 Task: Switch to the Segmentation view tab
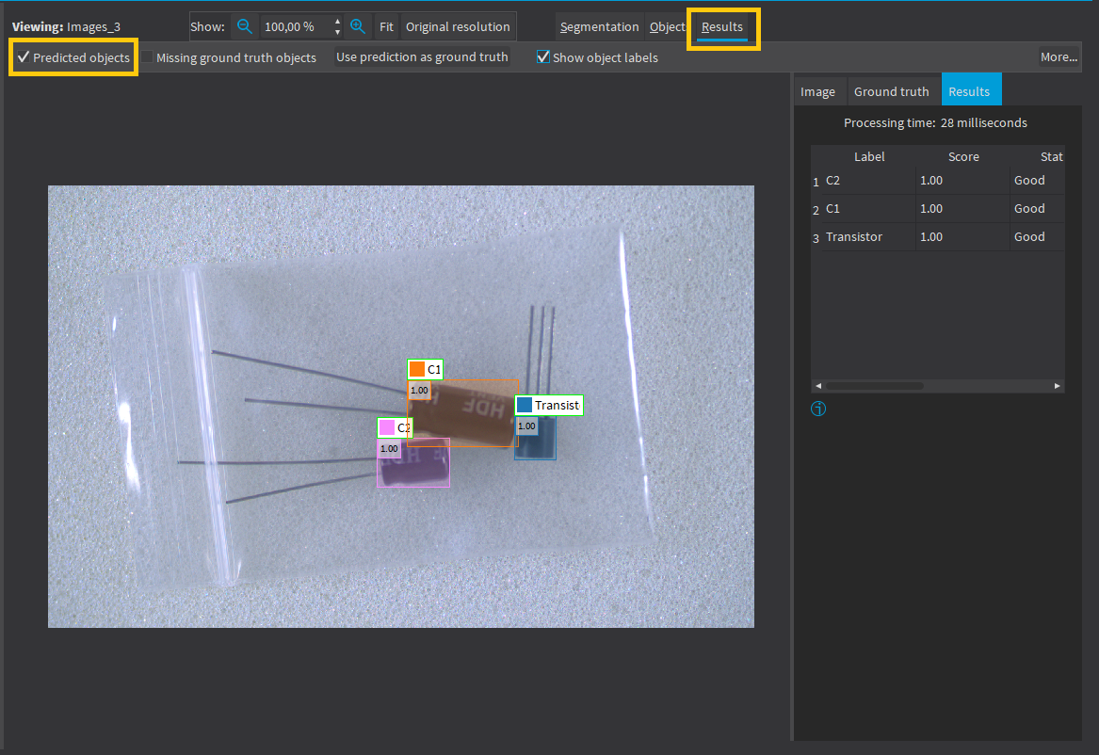[599, 26]
